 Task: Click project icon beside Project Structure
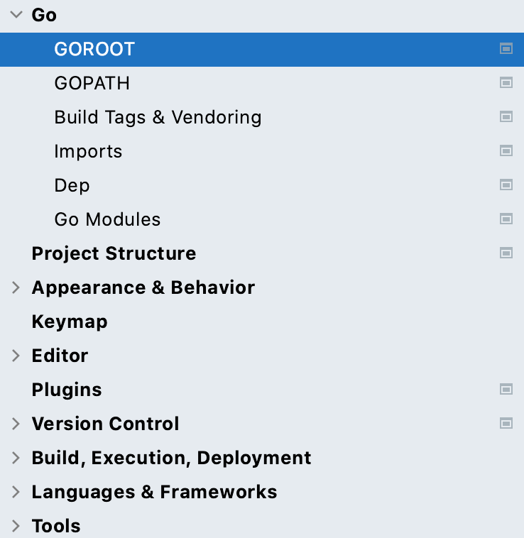[506, 253]
